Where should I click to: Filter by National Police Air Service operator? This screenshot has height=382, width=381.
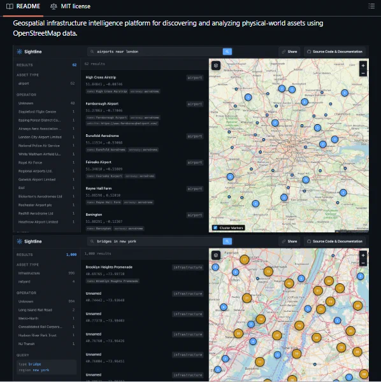pos(47,145)
